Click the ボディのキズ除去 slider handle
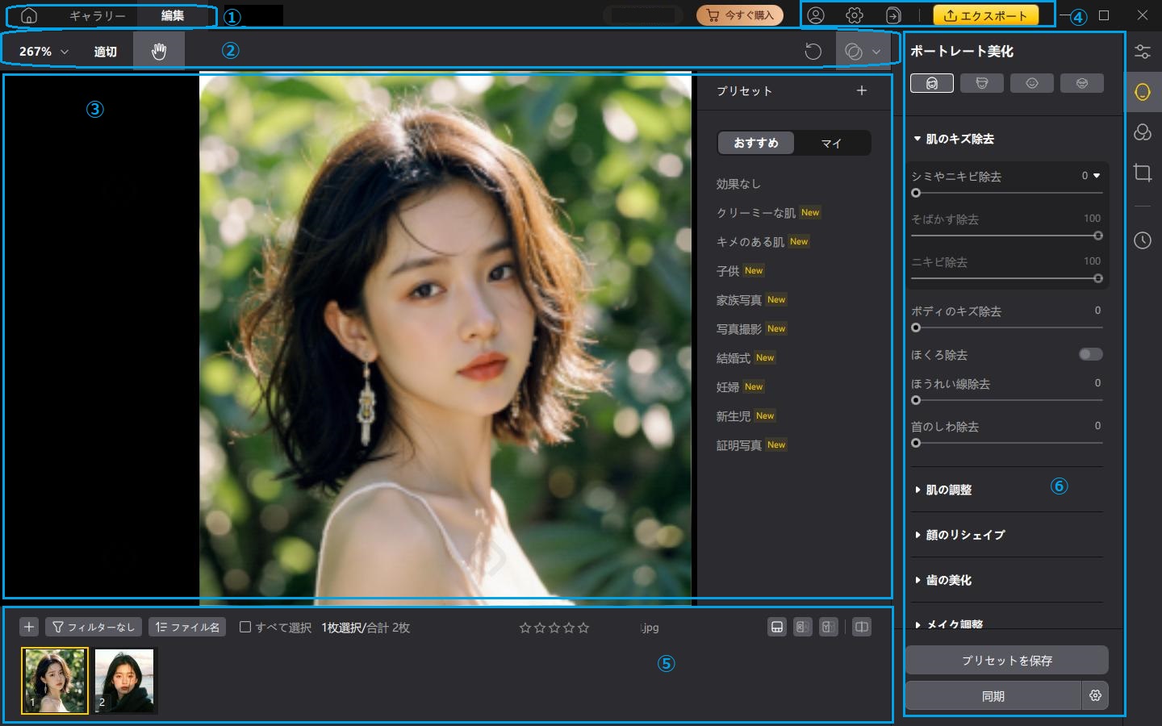 point(916,328)
